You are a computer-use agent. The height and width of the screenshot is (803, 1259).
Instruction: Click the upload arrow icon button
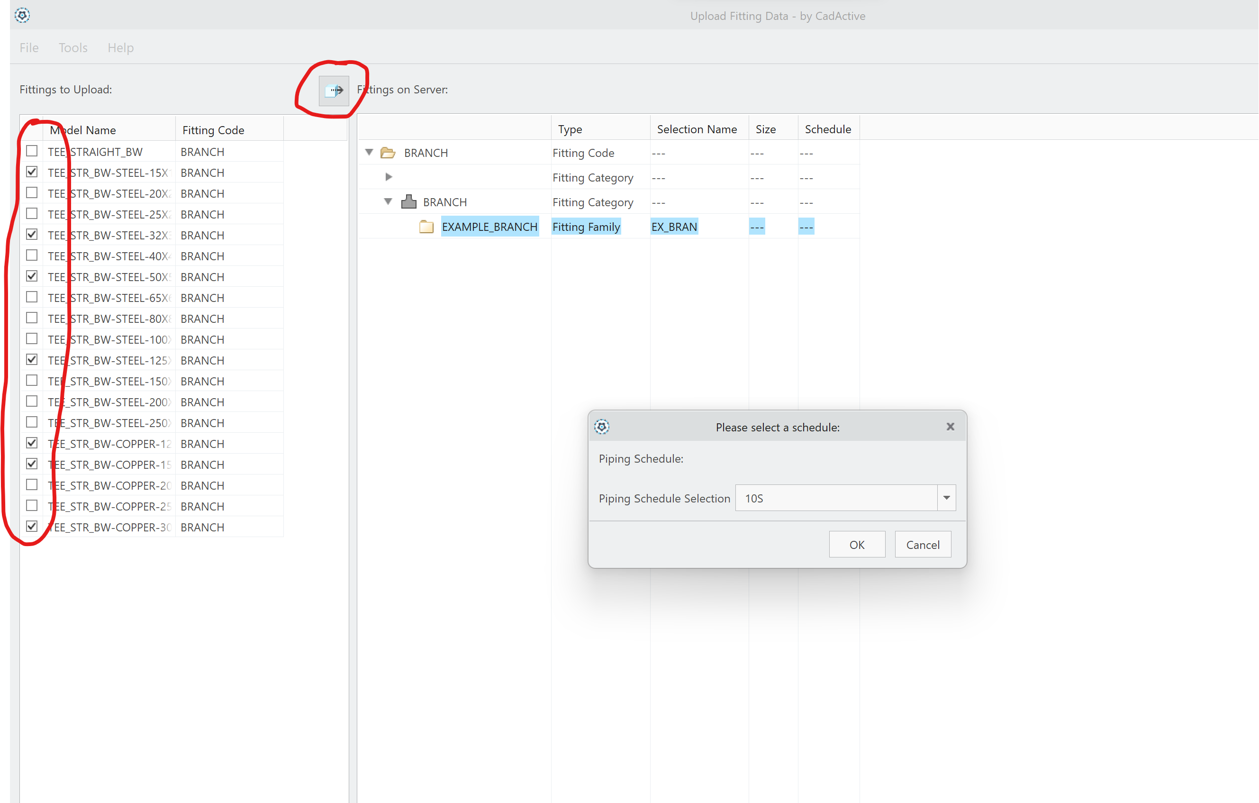click(x=334, y=91)
